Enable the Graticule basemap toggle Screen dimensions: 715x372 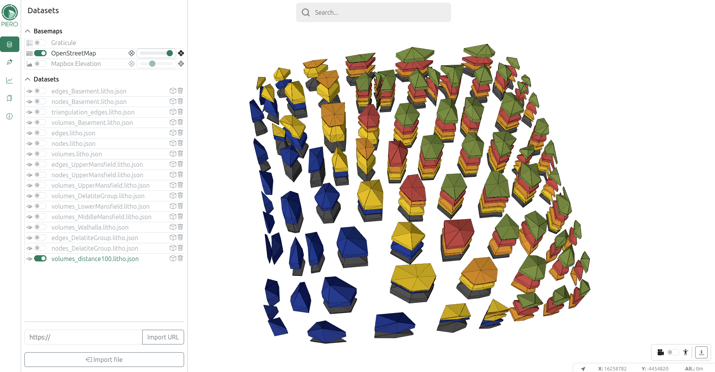(x=40, y=43)
